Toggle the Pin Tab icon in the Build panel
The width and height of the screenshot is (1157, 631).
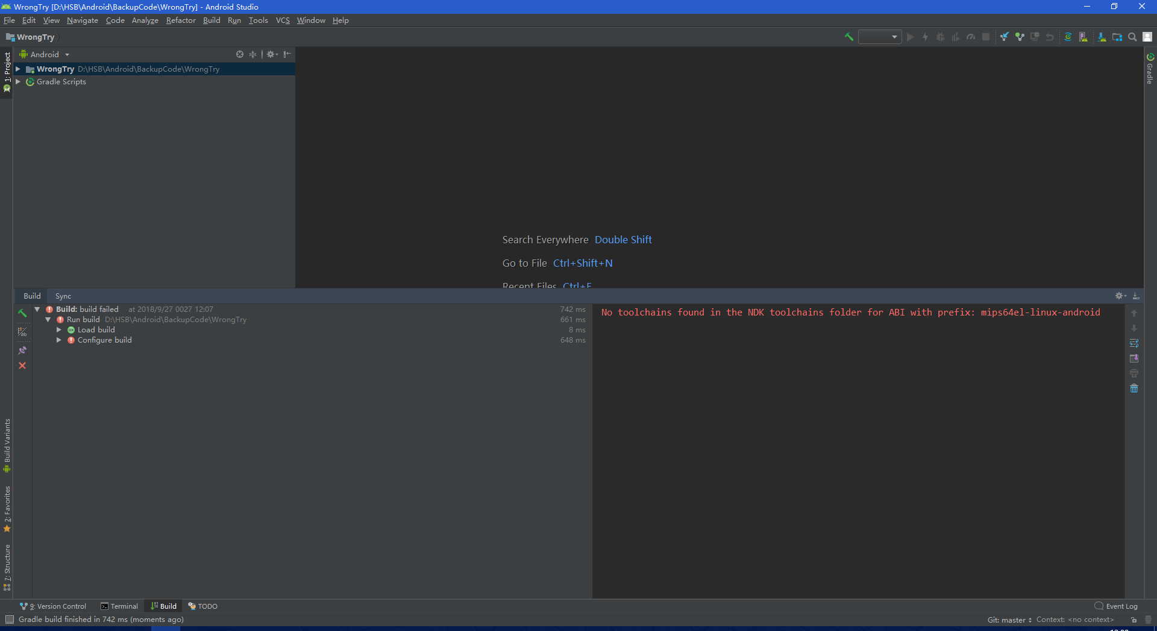tap(22, 350)
